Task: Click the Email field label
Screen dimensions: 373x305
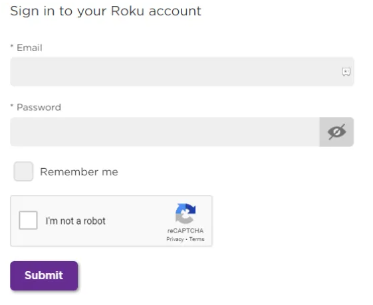Action: tap(29, 48)
